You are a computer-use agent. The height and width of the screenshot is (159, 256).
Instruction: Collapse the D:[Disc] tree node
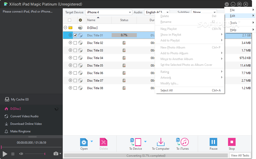(x=66, y=27)
